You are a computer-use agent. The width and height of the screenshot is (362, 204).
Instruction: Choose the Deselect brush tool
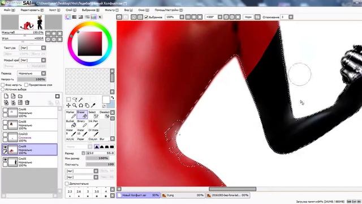[x=105, y=114]
